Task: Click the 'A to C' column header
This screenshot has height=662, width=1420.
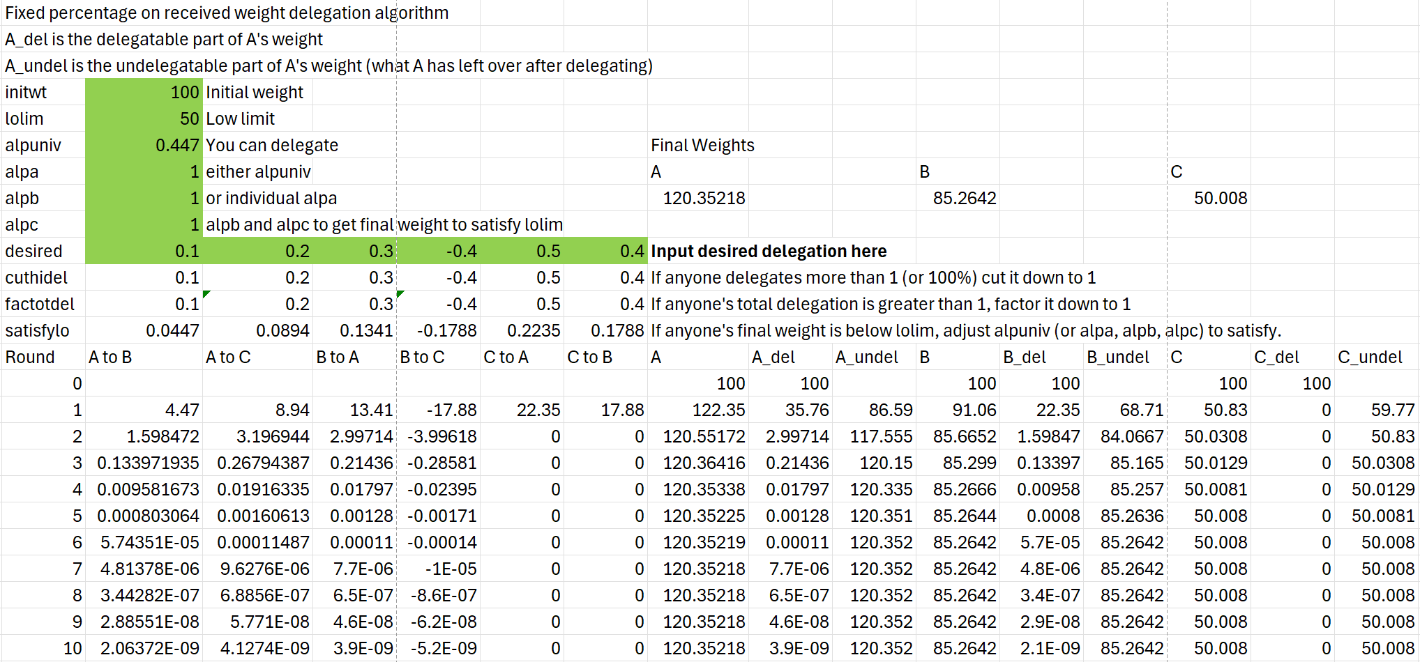Action: tap(257, 357)
